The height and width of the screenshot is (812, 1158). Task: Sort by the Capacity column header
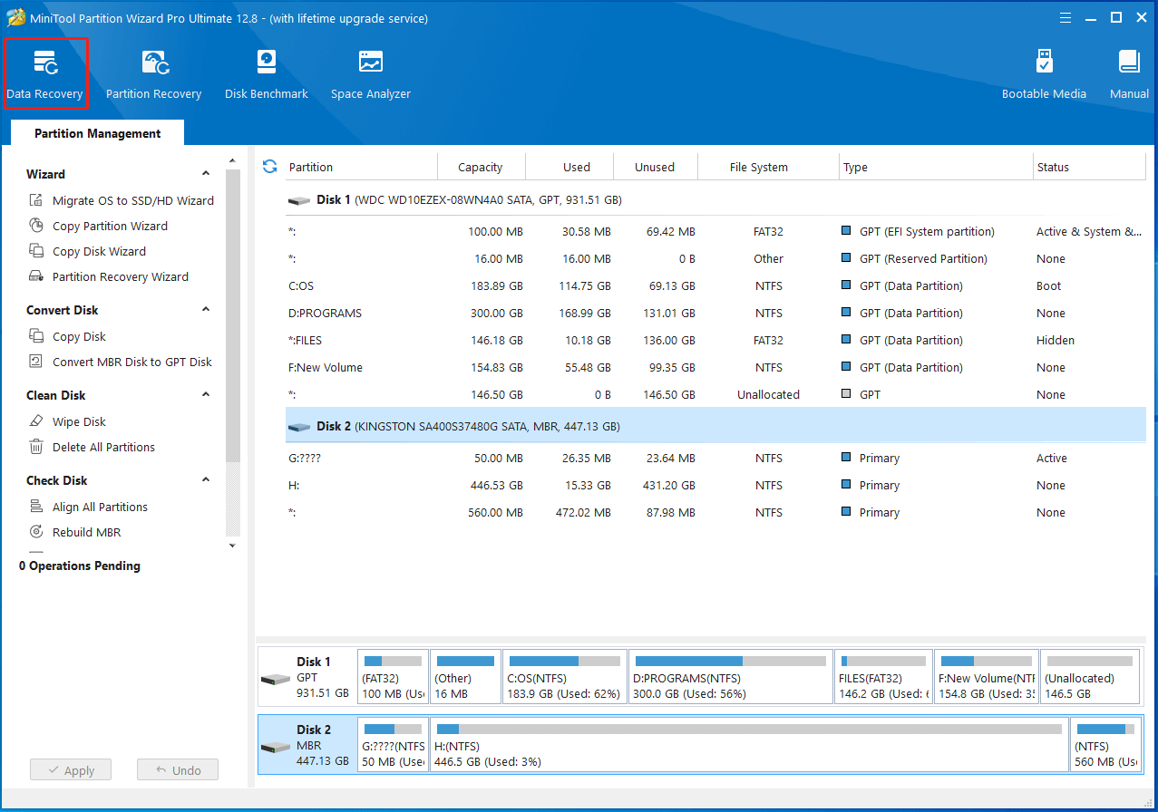pos(481,167)
